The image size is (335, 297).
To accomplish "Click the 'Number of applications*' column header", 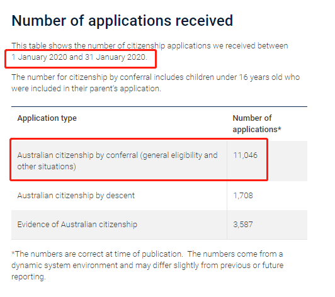I will [x=257, y=124].
